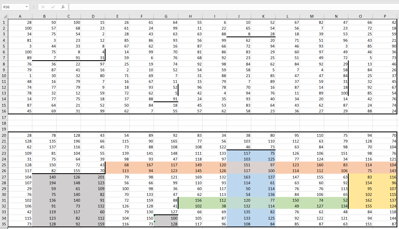Select the row 35 header

coord(4,224)
